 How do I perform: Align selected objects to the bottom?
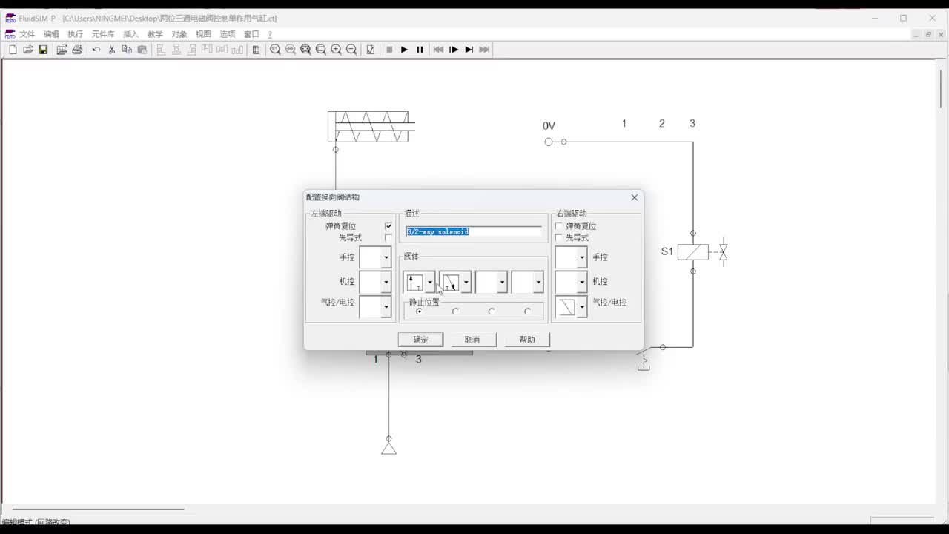[237, 50]
